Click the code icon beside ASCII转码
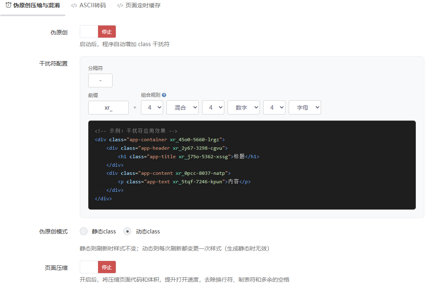The image size is (430, 299). pyautogui.click(x=74, y=6)
